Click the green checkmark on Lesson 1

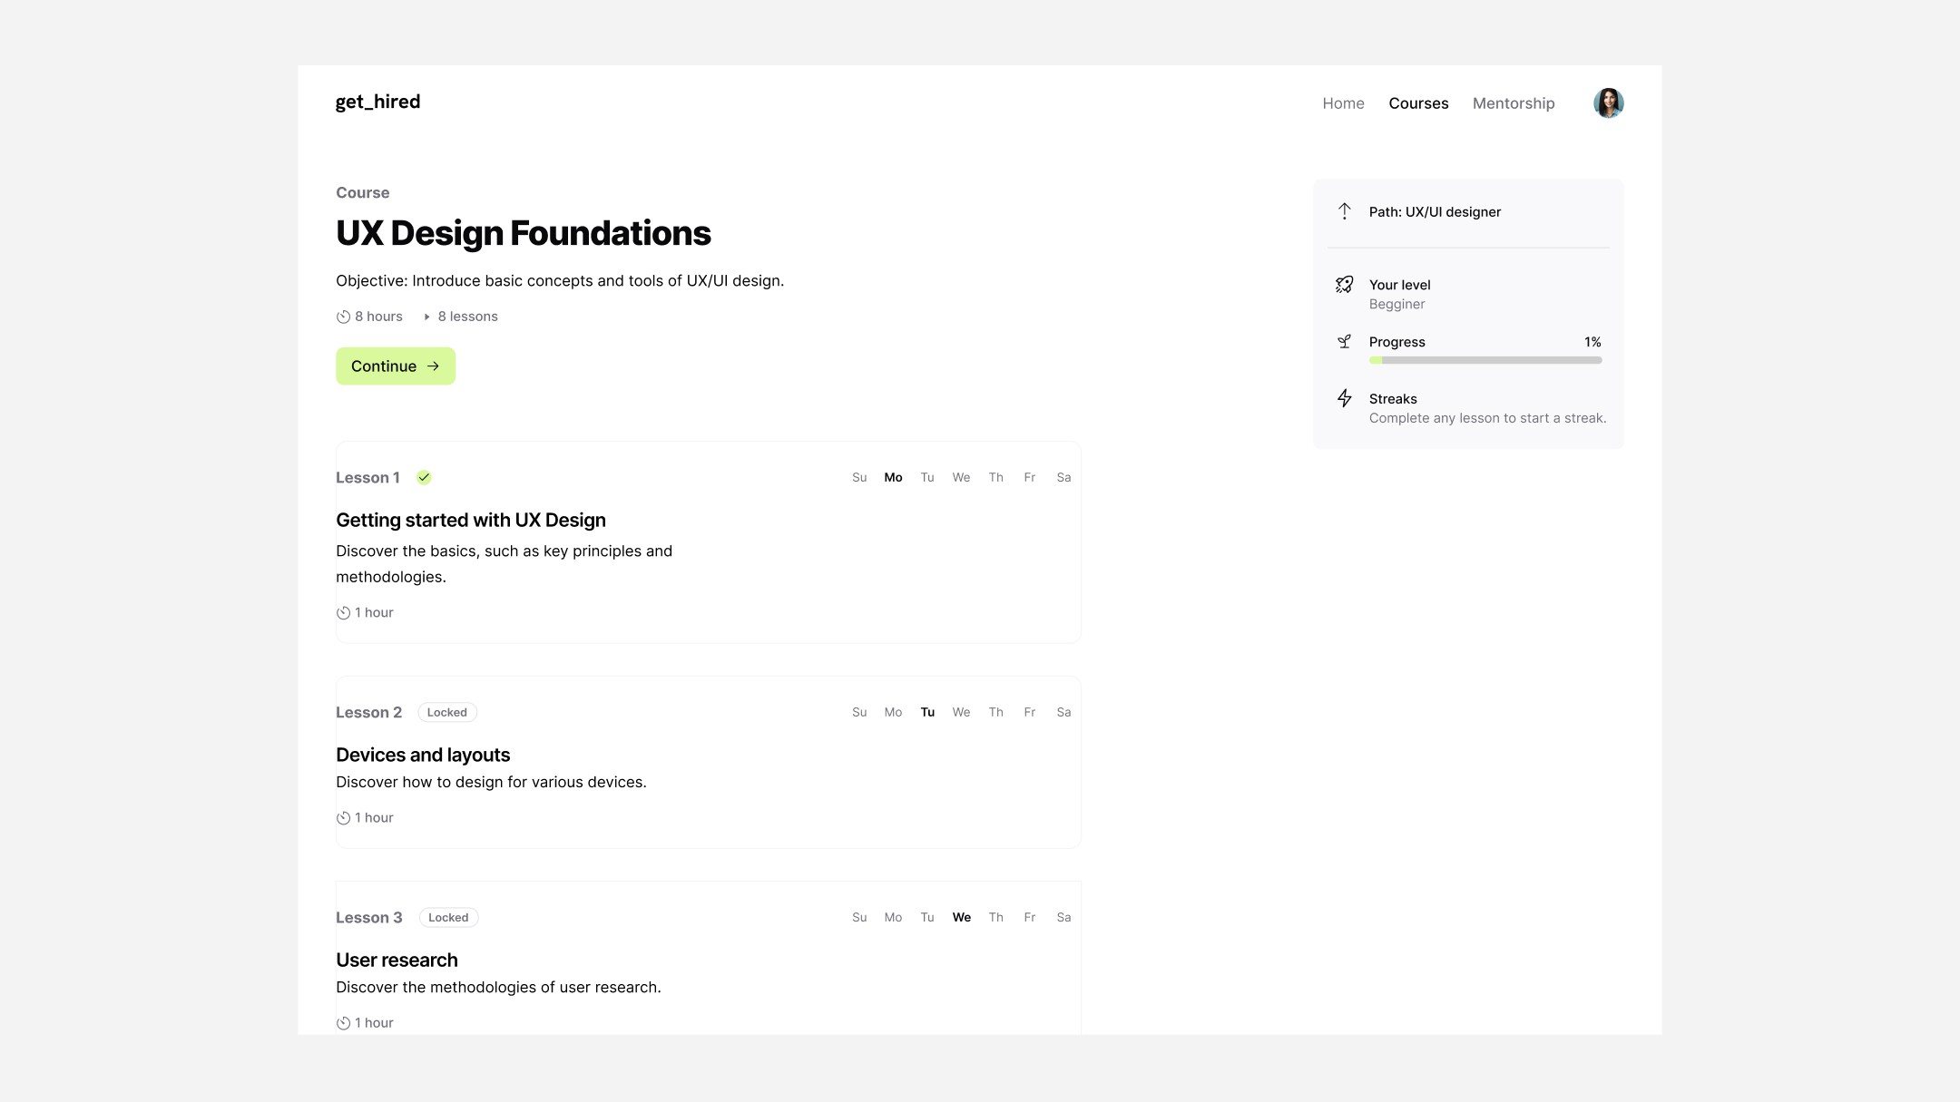point(424,477)
